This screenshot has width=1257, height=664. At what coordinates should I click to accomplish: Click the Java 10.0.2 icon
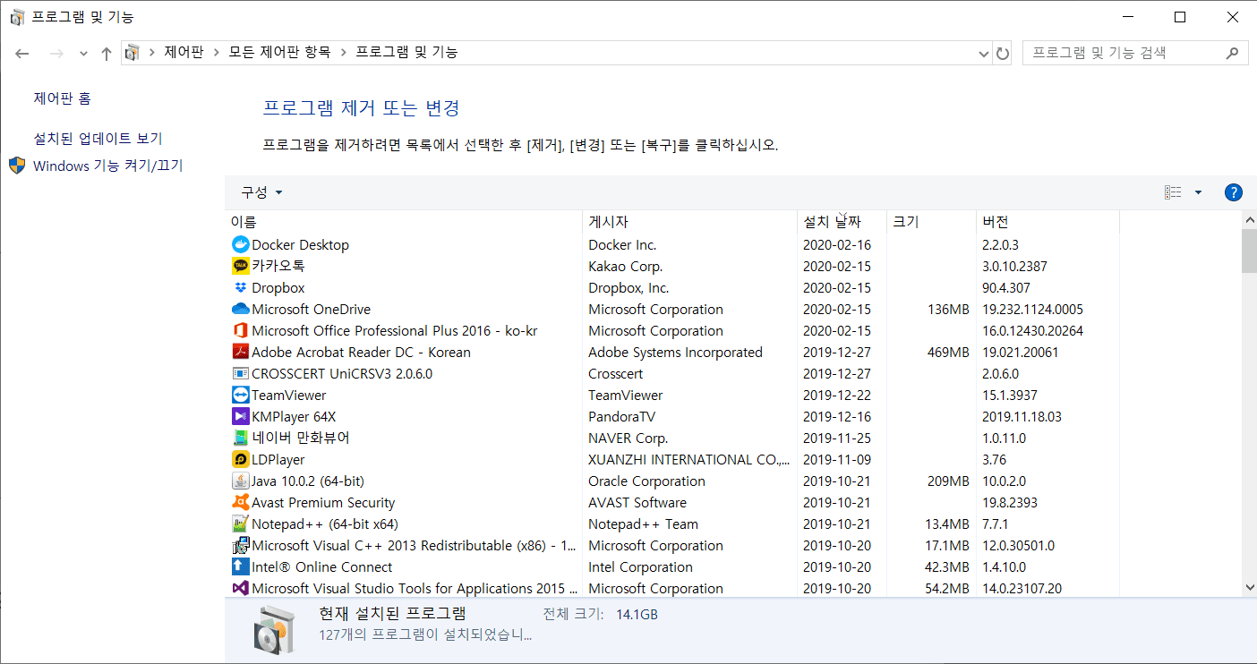240,481
